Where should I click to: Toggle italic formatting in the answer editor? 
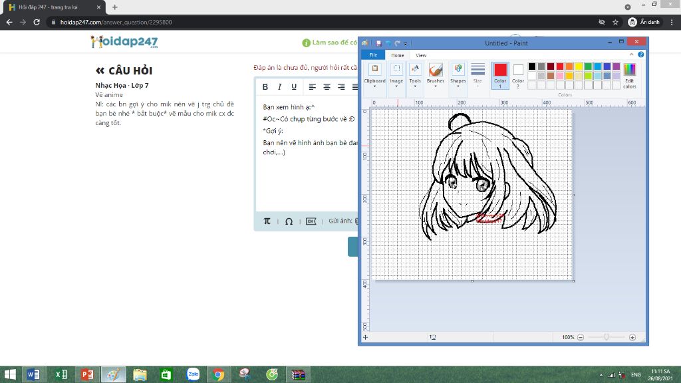pos(280,87)
